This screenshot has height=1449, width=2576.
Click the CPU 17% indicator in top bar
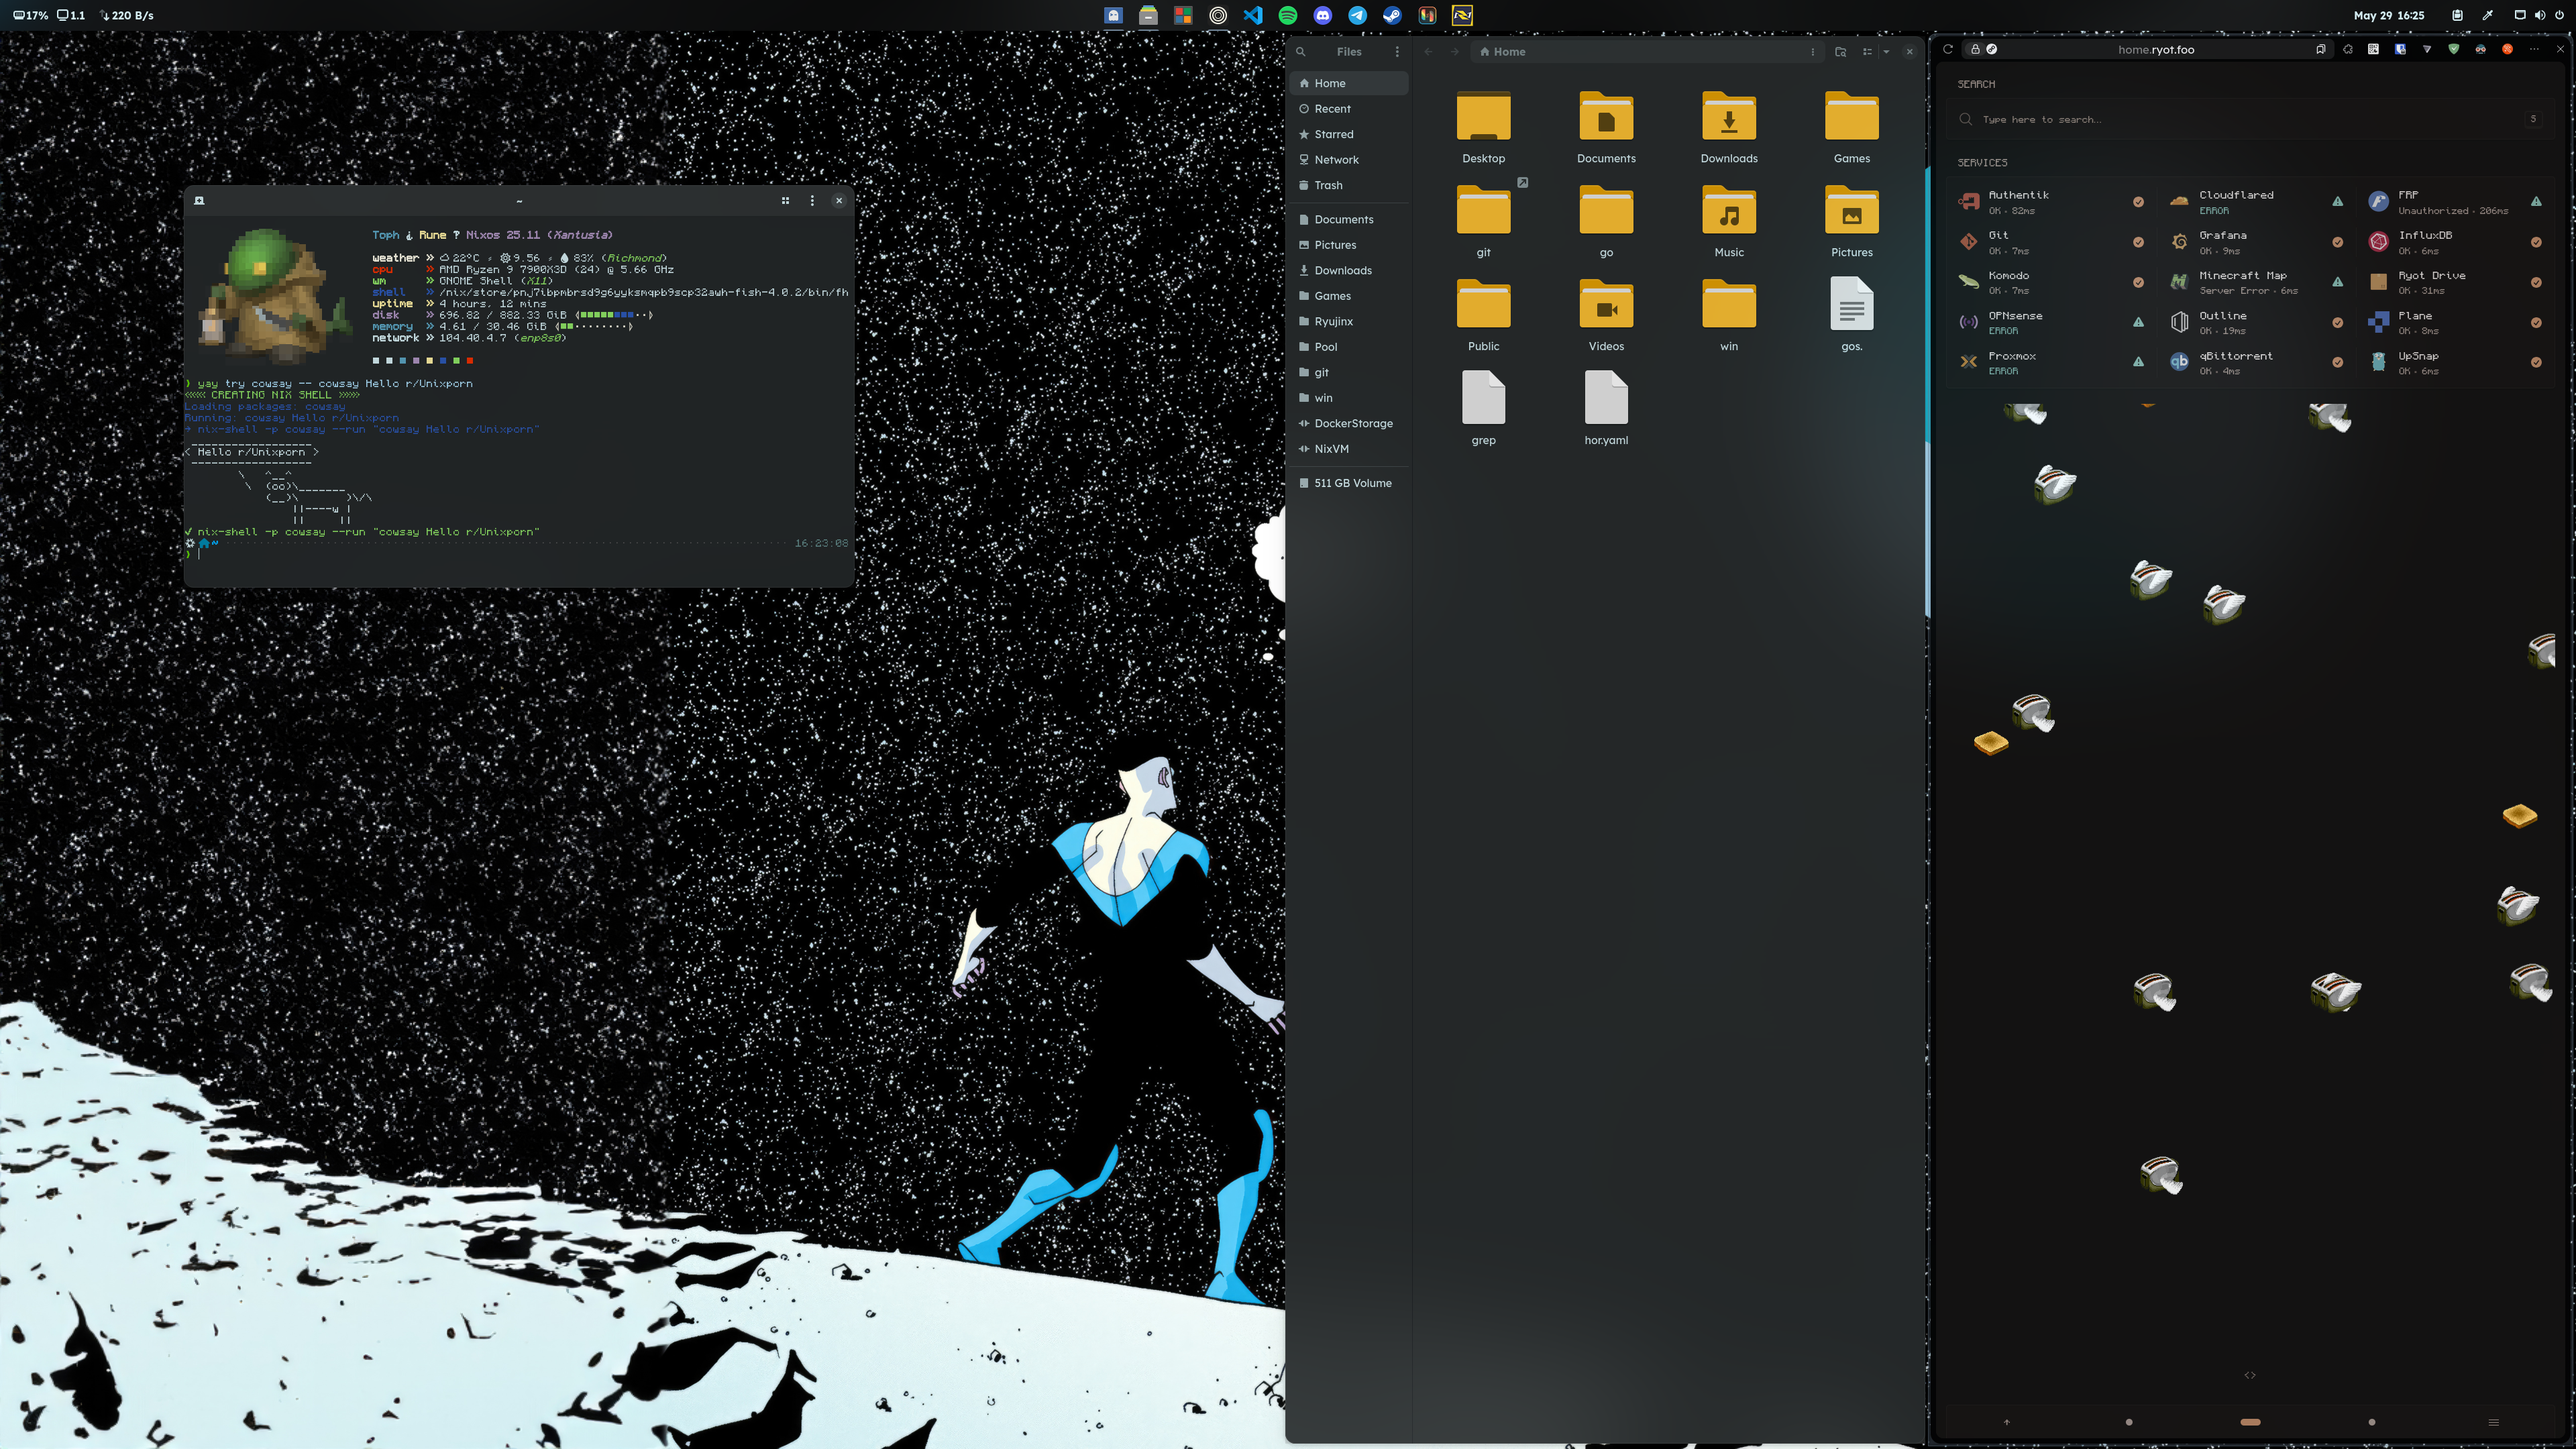[30, 15]
